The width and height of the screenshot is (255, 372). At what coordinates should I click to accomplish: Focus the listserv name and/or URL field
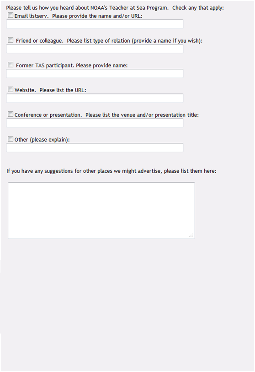pos(95,24)
